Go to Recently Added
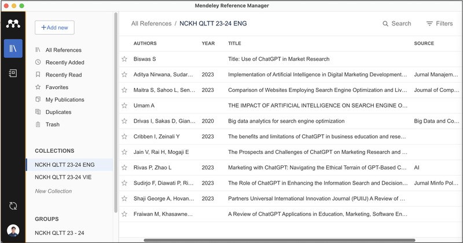The height and width of the screenshot is (243, 463). (64, 62)
